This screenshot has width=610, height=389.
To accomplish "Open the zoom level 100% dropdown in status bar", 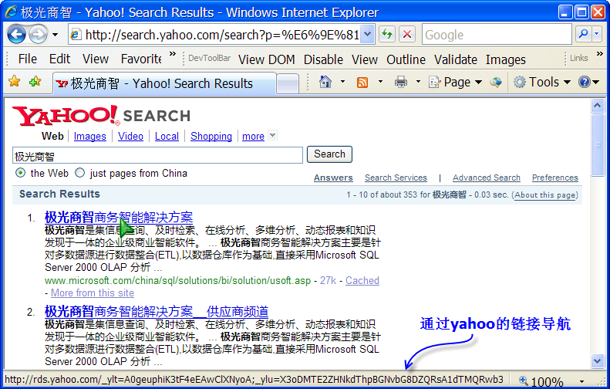I will [x=581, y=381].
